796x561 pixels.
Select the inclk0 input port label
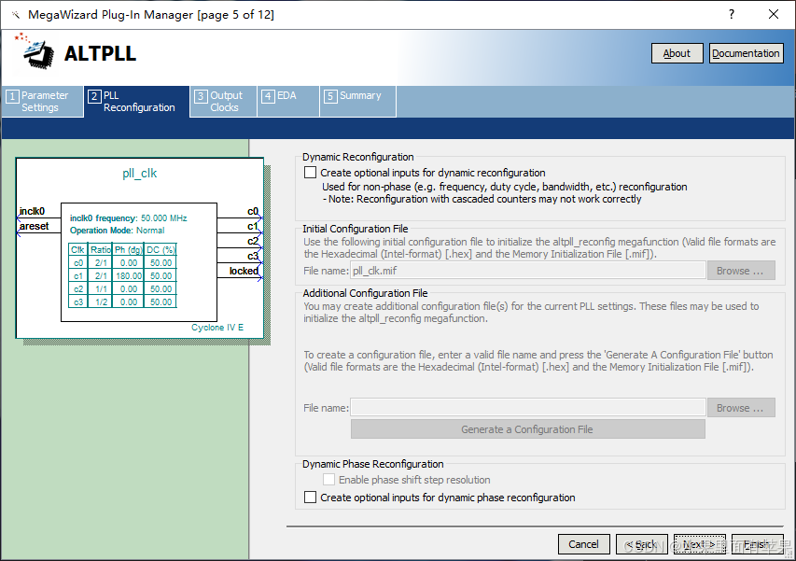tap(32, 211)
